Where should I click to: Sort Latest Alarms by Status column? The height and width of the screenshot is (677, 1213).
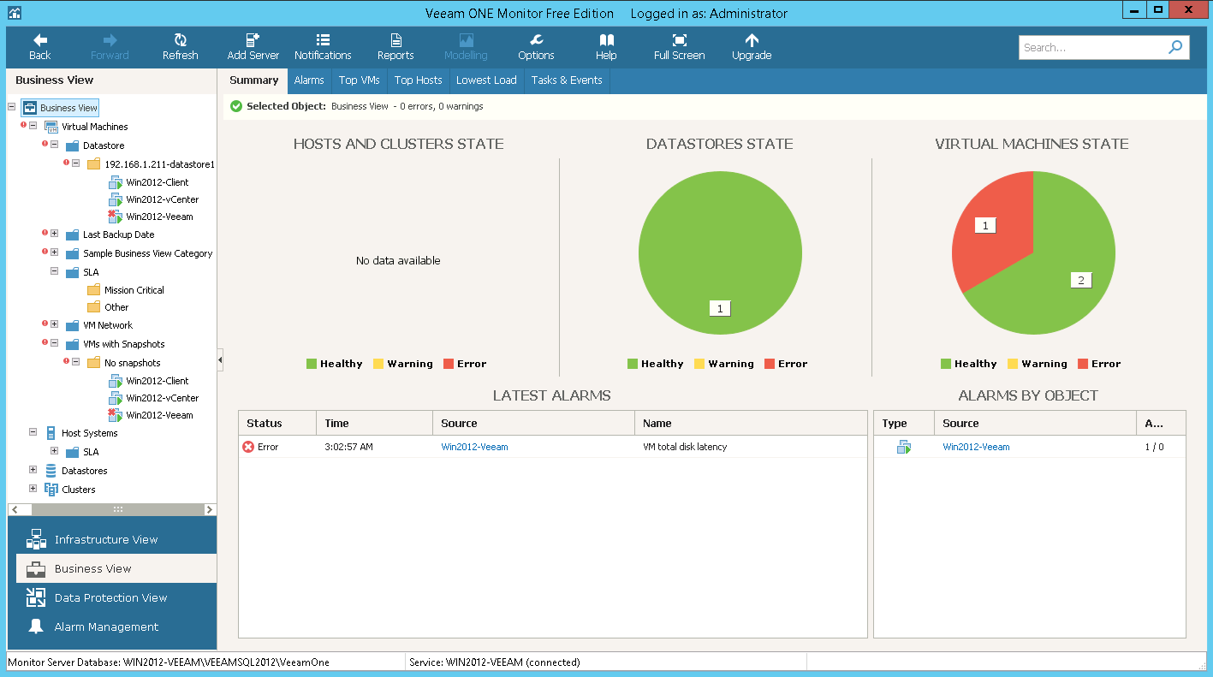pos(277,423)
